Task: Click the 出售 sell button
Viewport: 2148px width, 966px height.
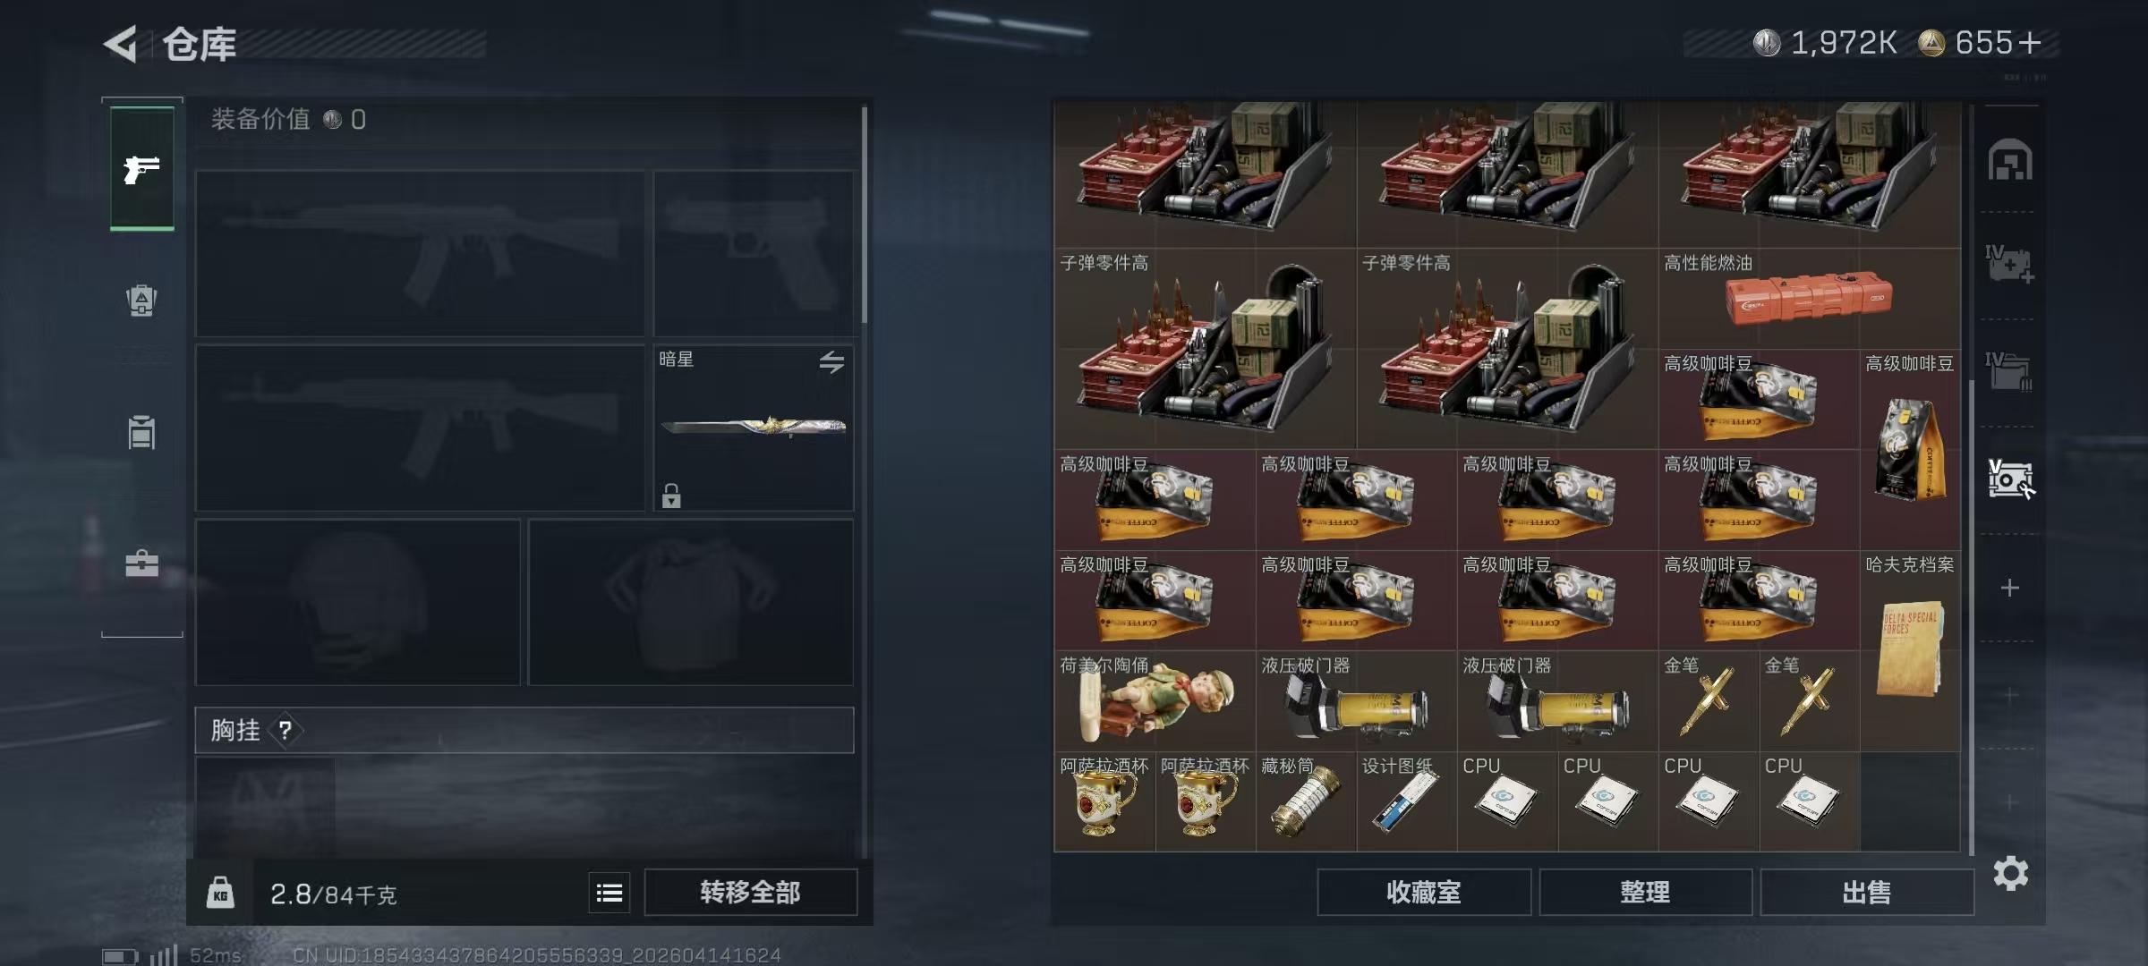Action: pyautogui.click(x=1867, y=892)
